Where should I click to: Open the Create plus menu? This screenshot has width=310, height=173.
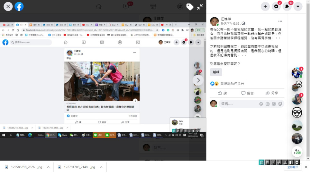click(265, 6)
